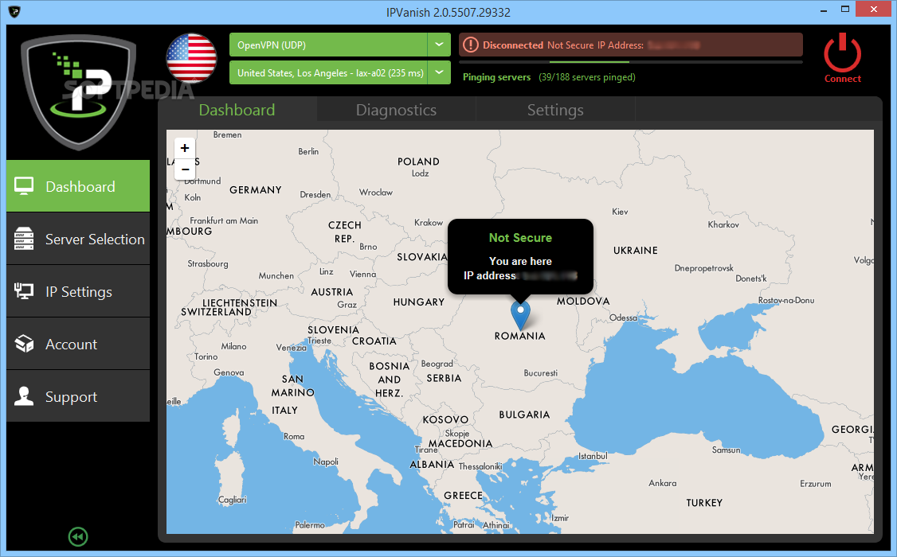Click 'UKRAINE' label on the map
The height and width of the screenshot is (557, 897).
pos(635,250)
